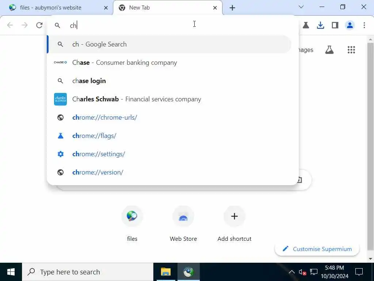Open the notifications action center
This screenshot has width=374, height=281.
359,272
